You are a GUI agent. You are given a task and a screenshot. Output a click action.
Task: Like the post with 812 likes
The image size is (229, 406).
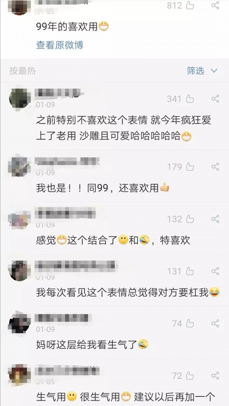click(190, 5)
